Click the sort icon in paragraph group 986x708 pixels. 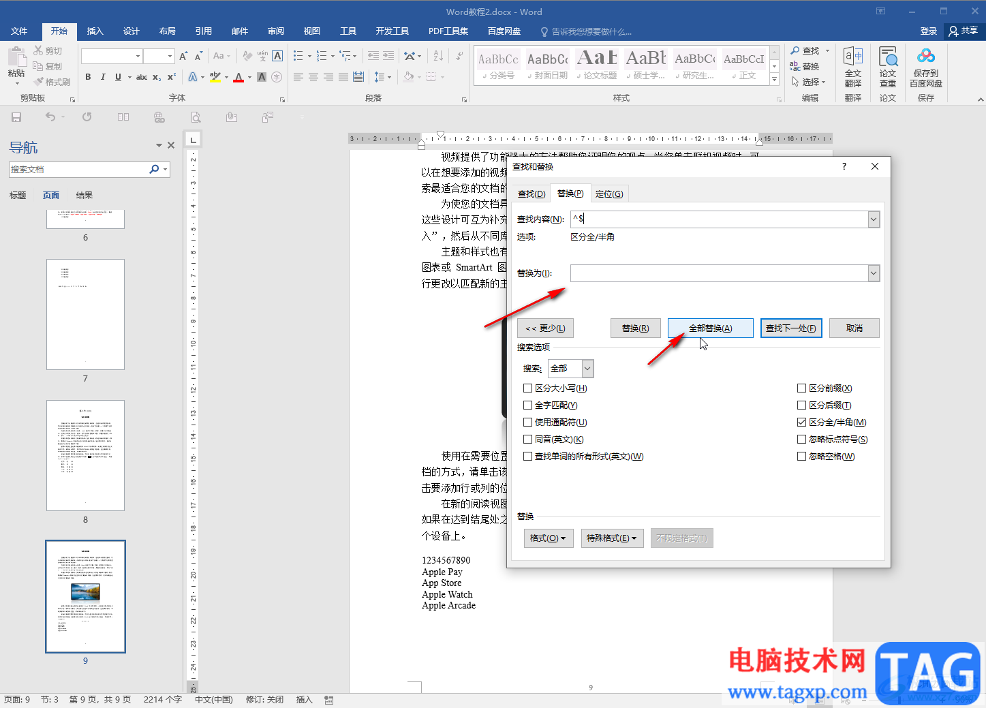(437, 56)
